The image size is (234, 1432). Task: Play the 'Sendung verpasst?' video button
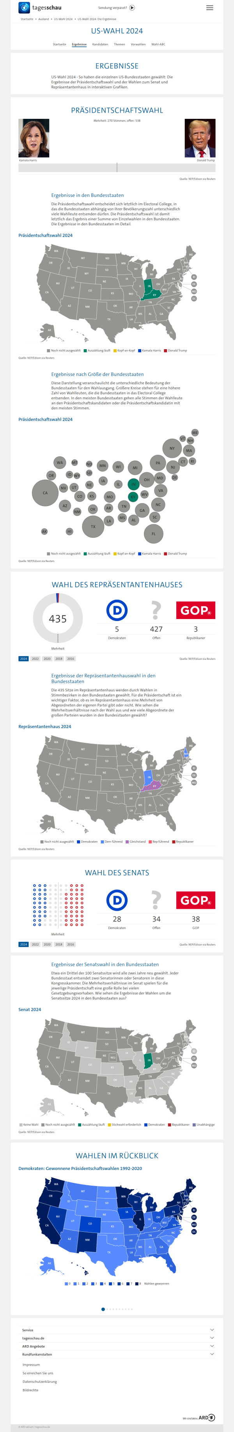tap(132, 8)
